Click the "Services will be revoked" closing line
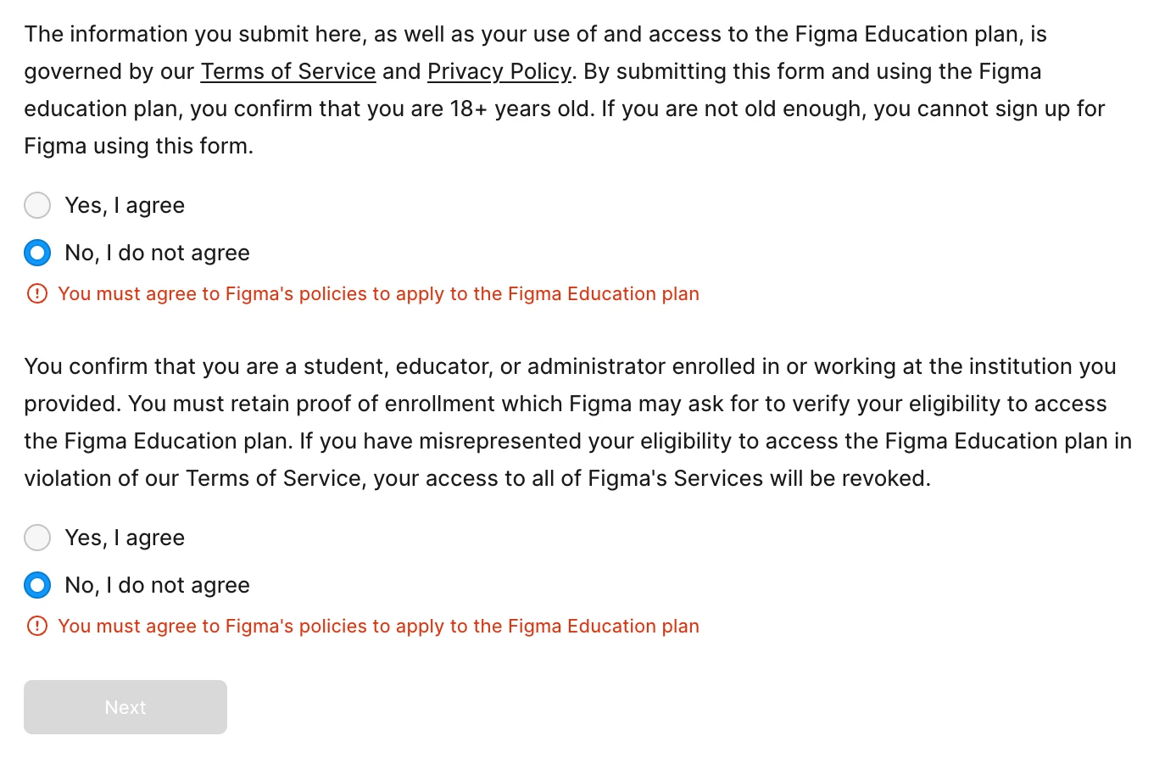This screenshot has height=758, width=1165. pyautogui.click(x=477, y=478)
